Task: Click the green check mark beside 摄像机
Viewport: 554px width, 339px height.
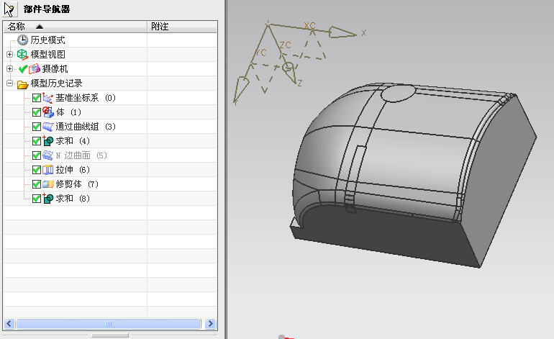Action: [x=23, y=68]
